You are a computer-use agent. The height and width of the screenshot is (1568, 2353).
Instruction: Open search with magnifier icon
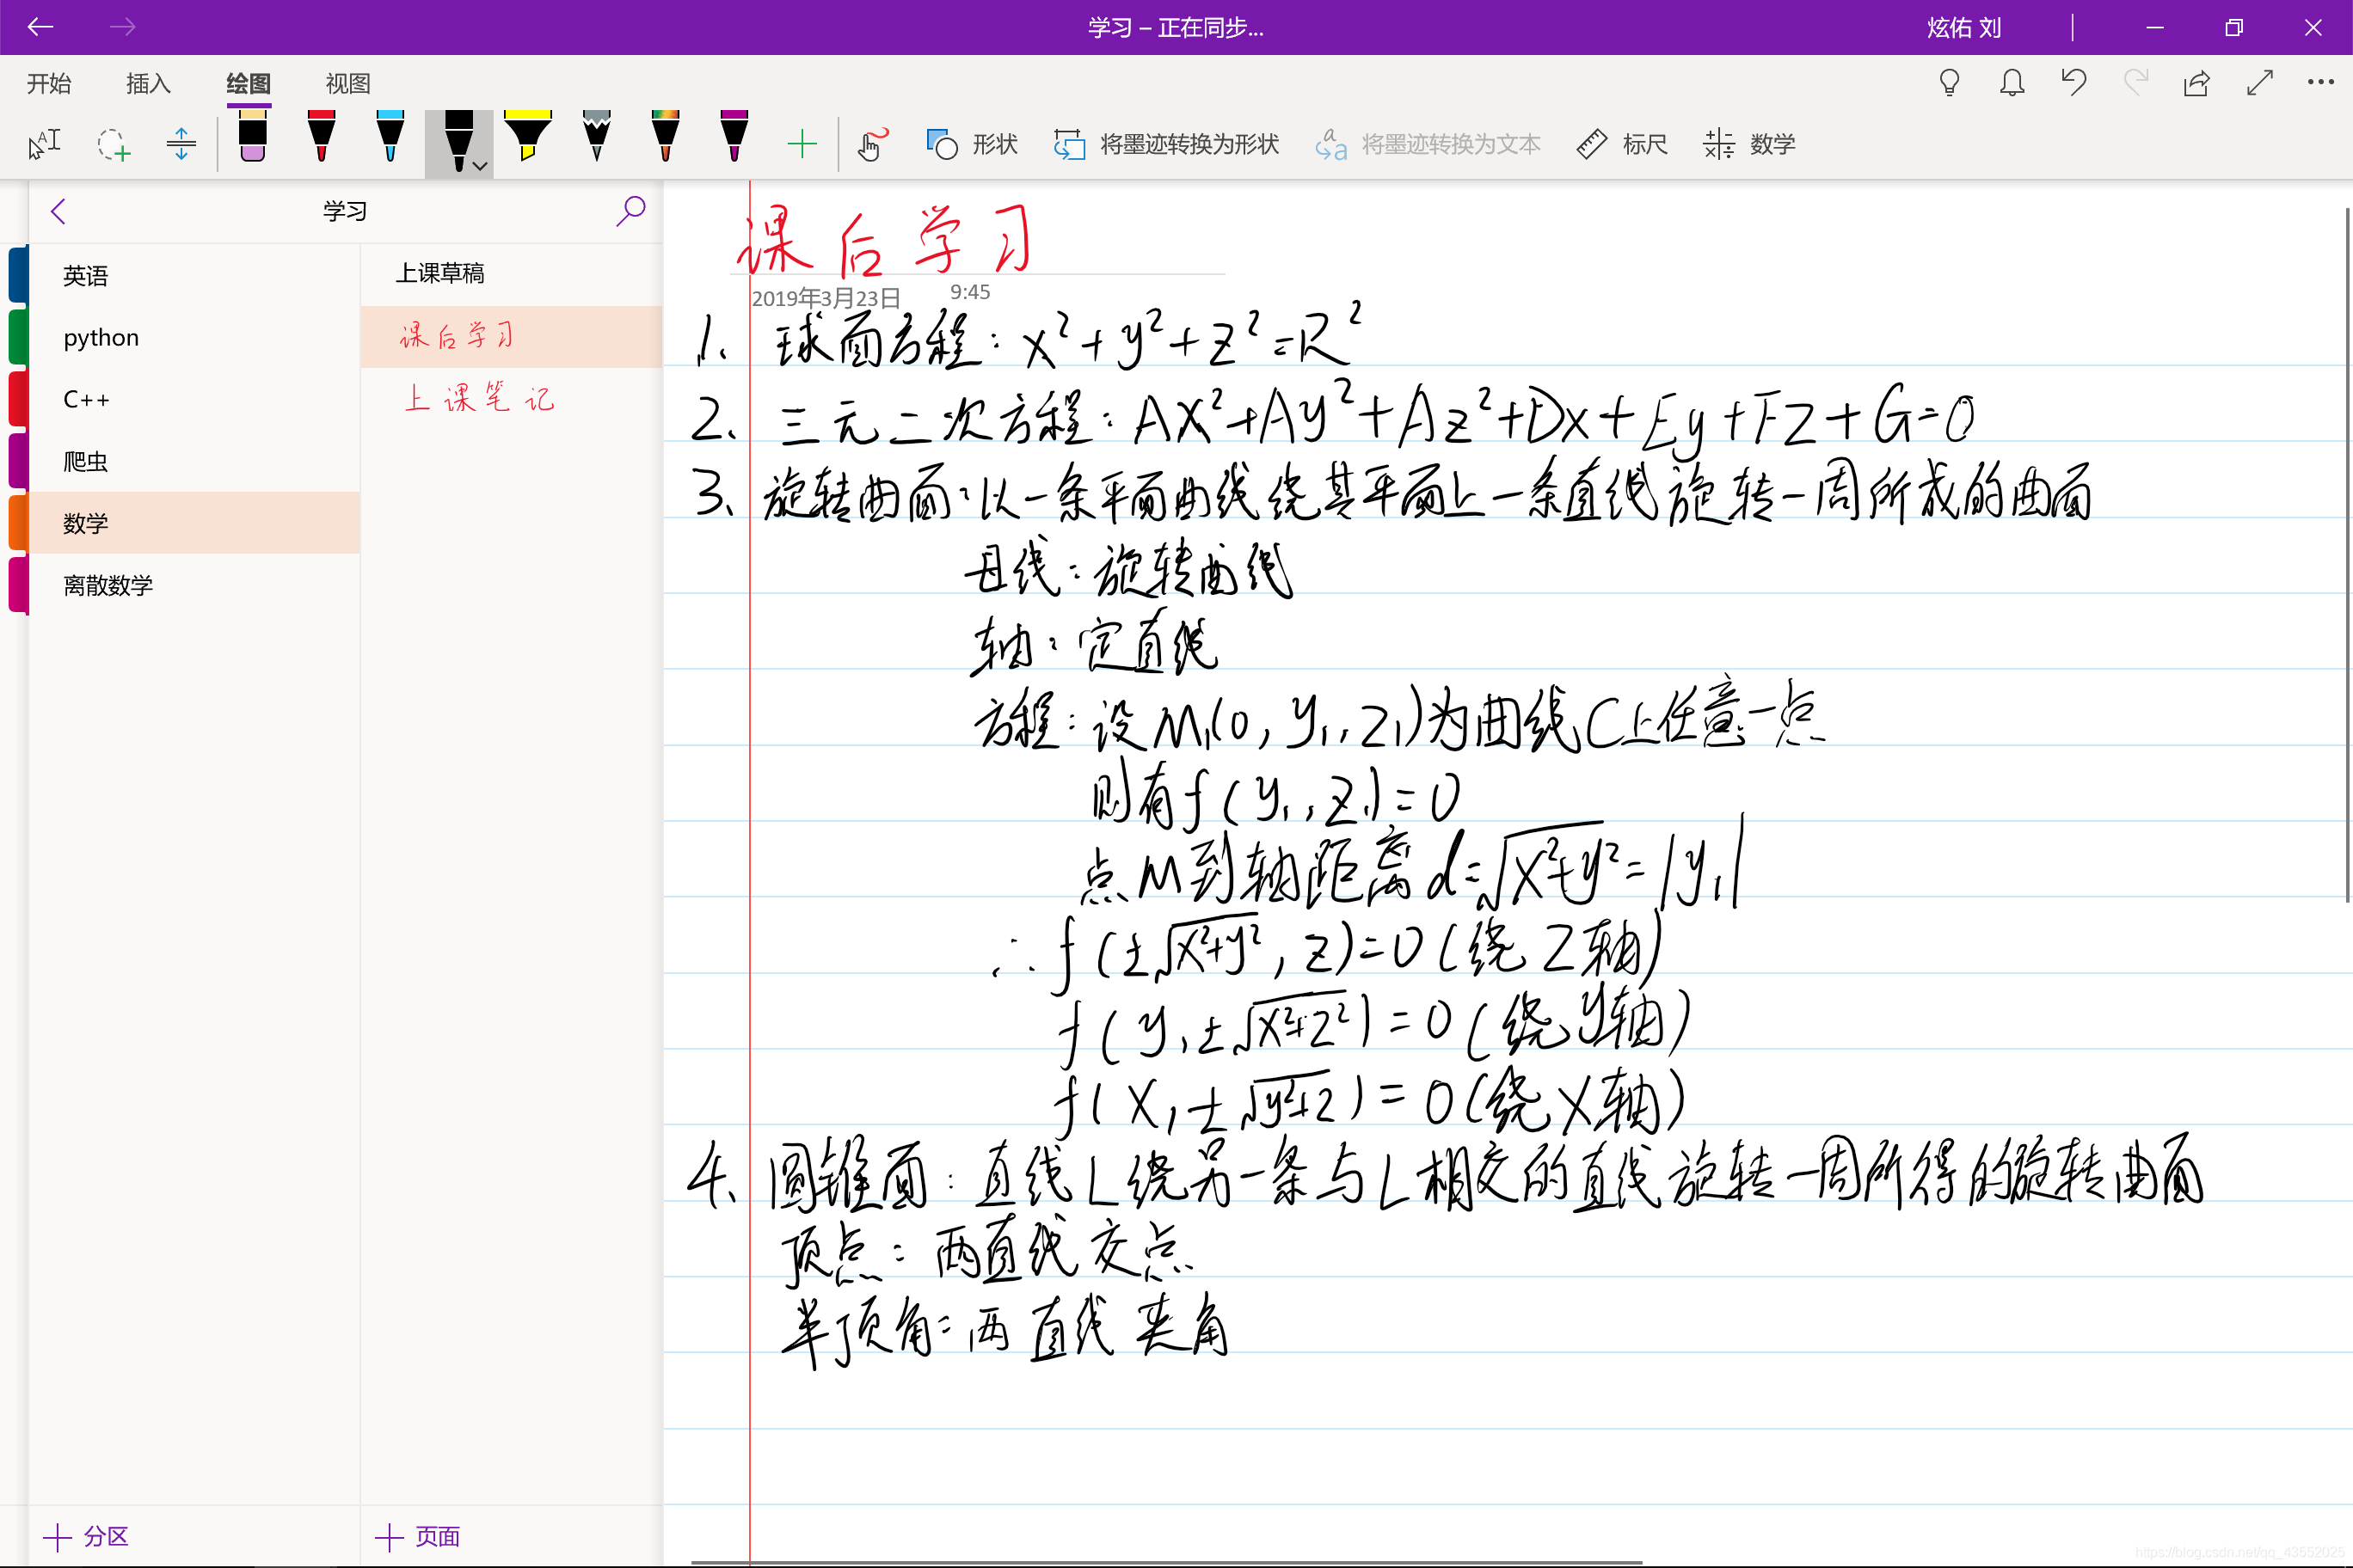[x=630, y=211]
